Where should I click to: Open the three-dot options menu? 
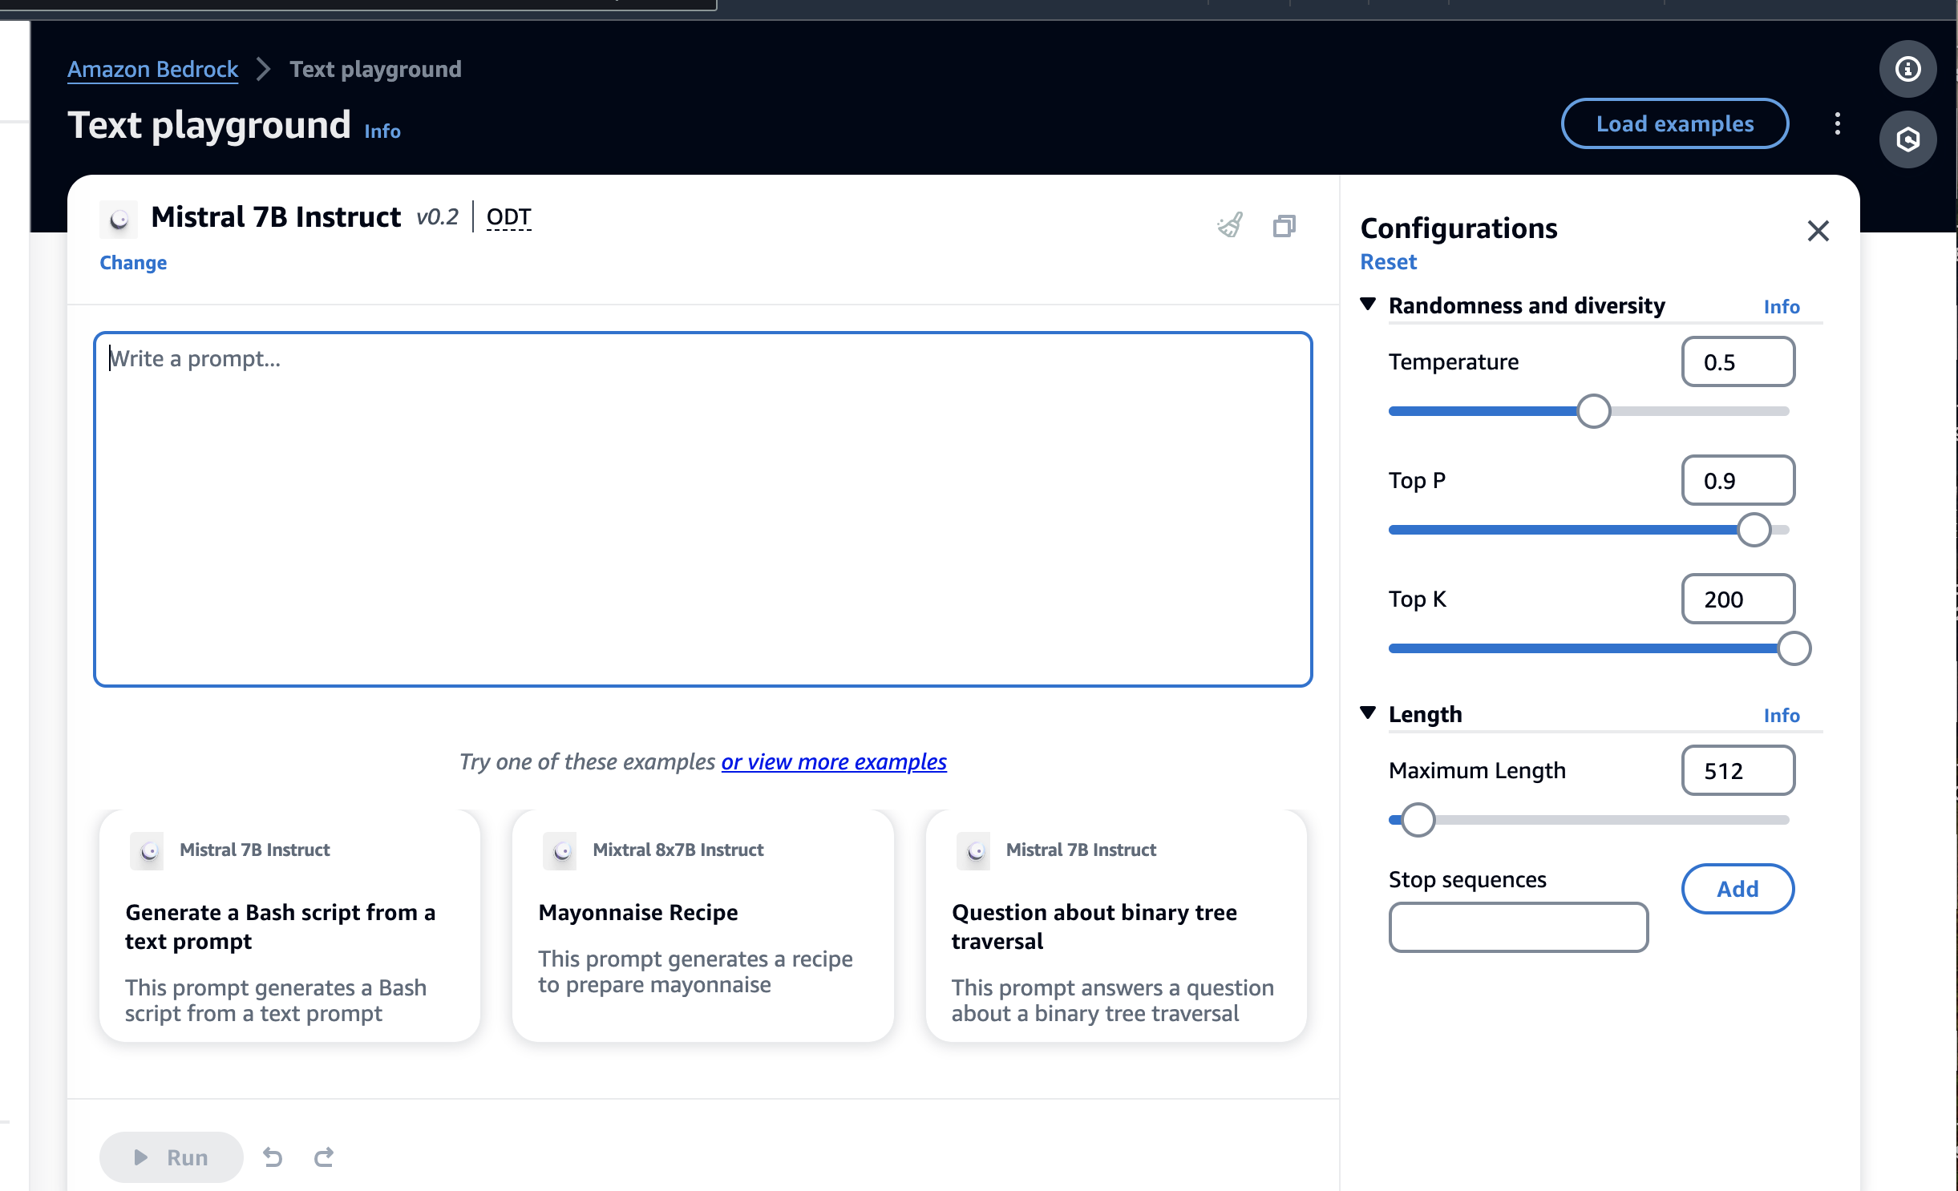click(x=1837, y=123)
